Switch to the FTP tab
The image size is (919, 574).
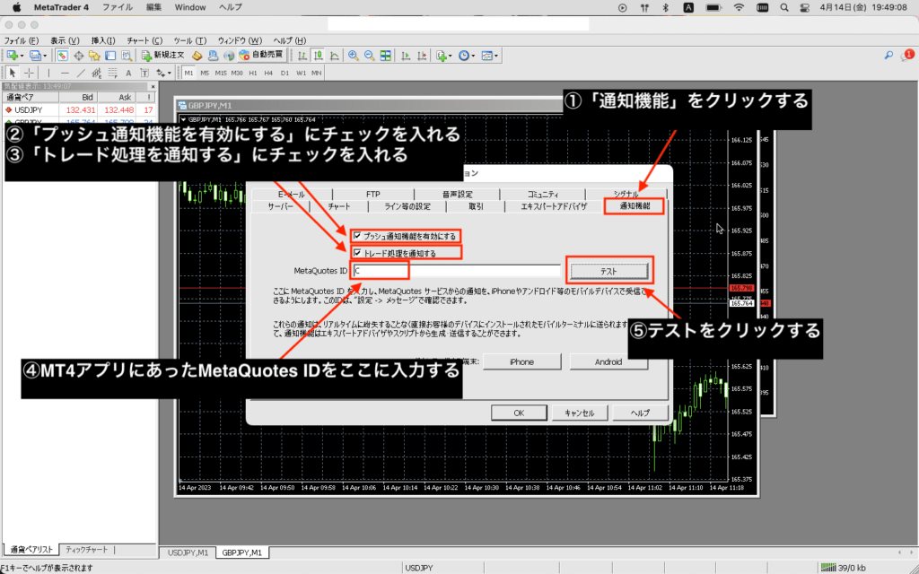372,194
